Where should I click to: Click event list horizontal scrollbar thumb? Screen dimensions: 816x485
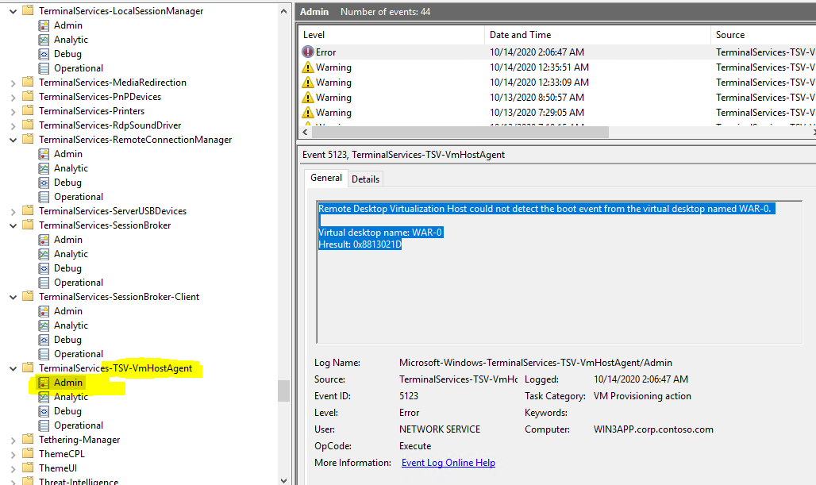pos(460,133)
